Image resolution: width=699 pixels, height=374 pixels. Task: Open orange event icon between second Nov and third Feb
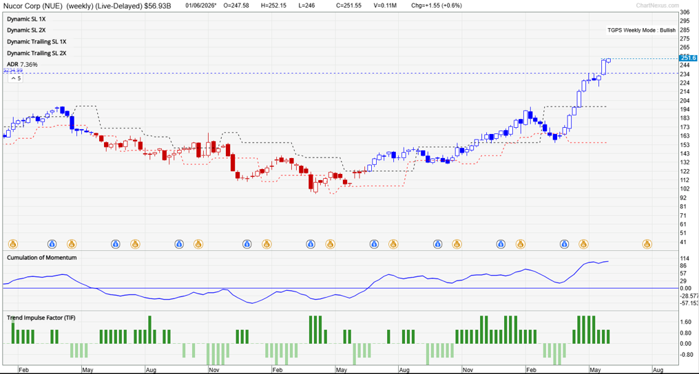pyautogui.click(x=520, y=243)
